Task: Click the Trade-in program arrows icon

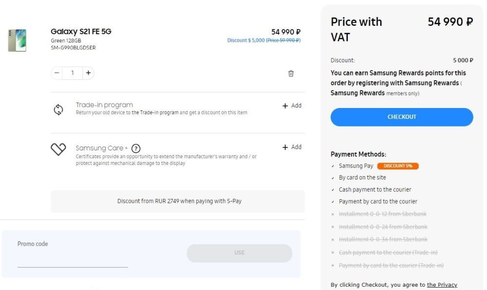Action: (x=58, y=109)
